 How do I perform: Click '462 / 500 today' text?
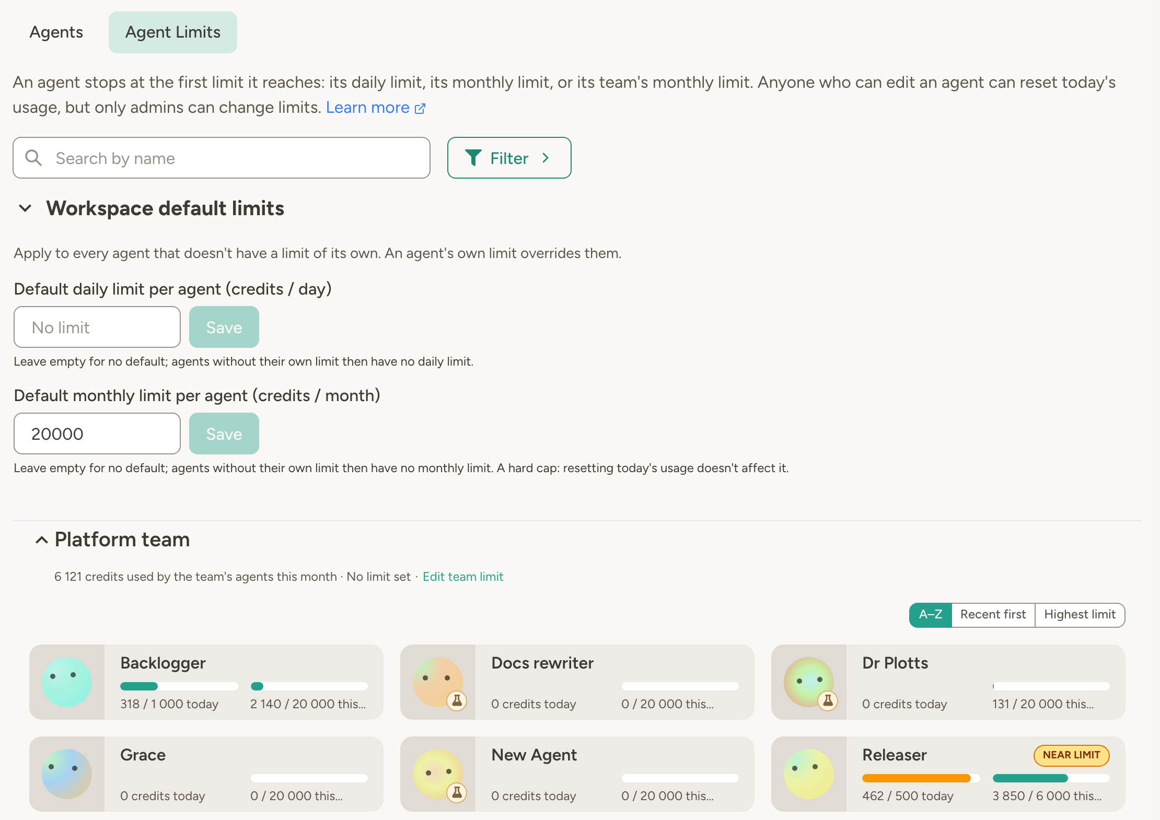908,796
